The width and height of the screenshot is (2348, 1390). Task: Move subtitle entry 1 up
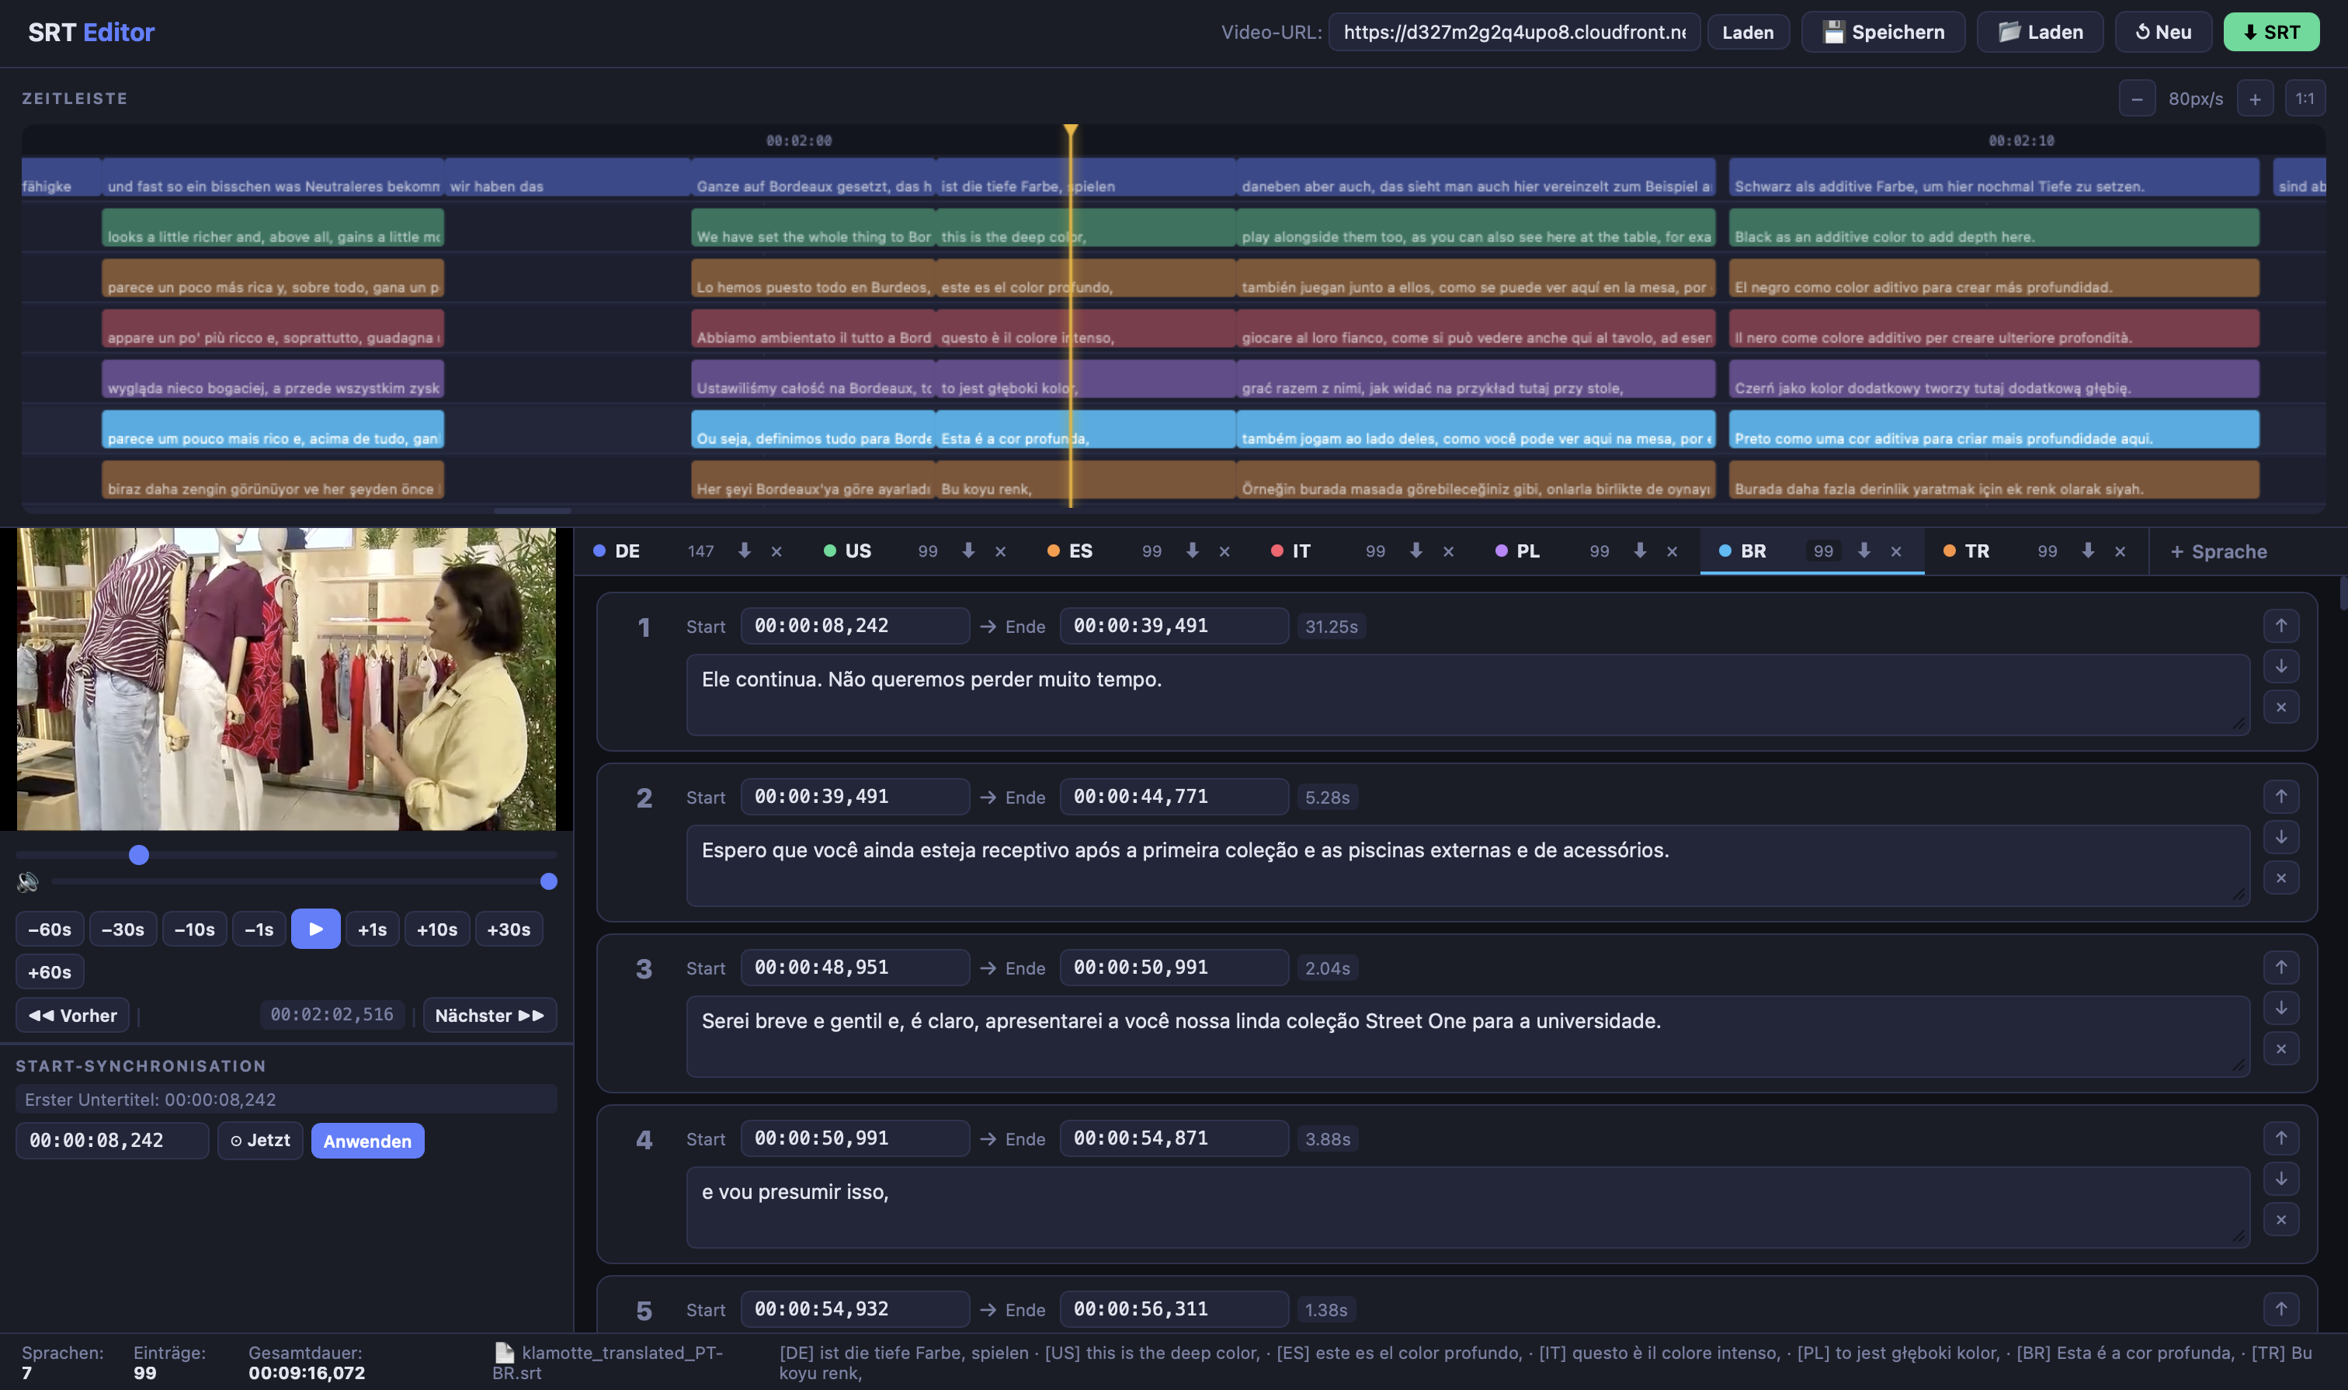tap(2280, 626)
